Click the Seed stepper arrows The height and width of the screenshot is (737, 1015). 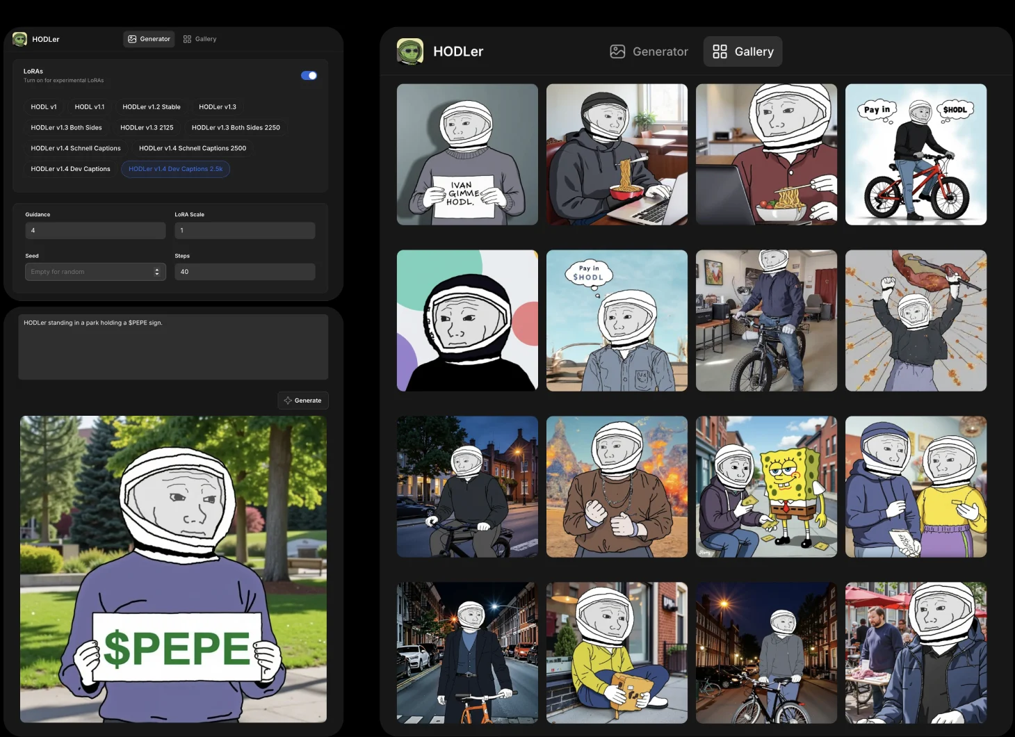(157, 272)
